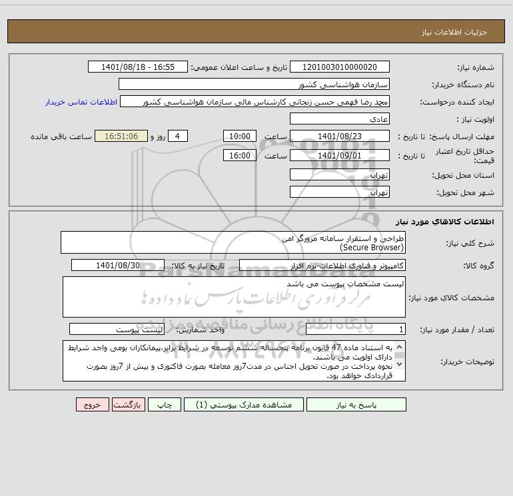Click label شماره نیاز
Viewport: 513px width, 496px height.
[x=476, y=67]
